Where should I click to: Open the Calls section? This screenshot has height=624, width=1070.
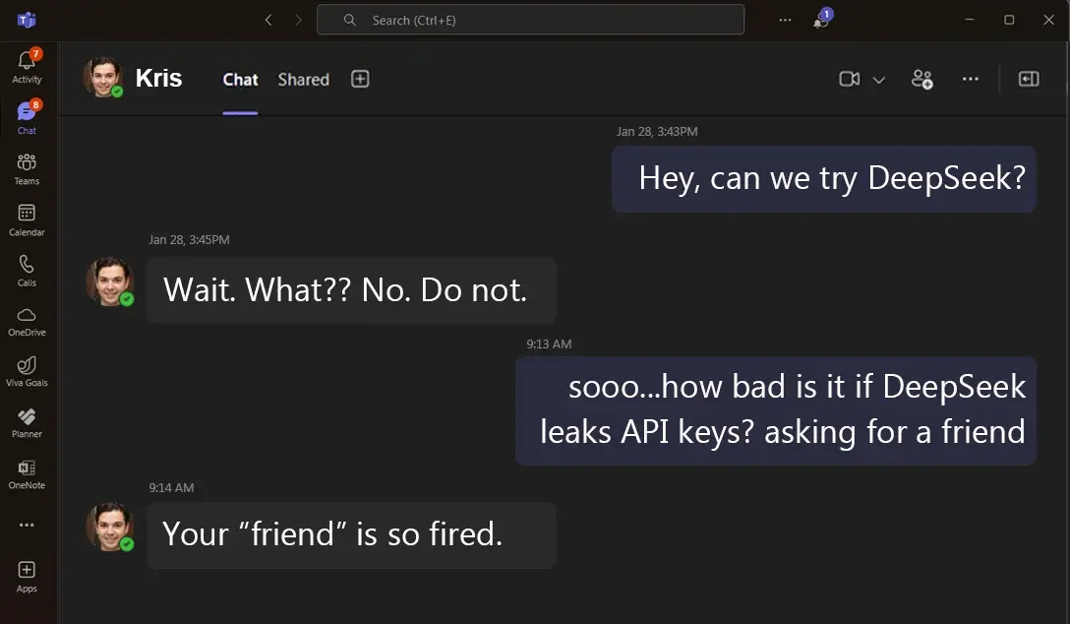pyautogui.click(x=27, y=270)
